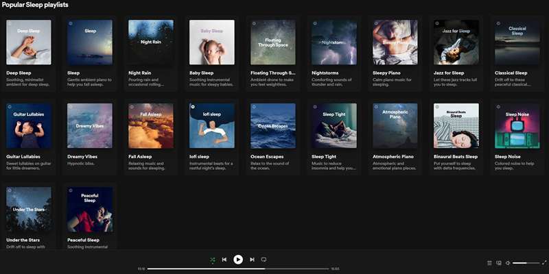Click the Sleep Tight title text
549x274 pixels.
pos(324,157)
